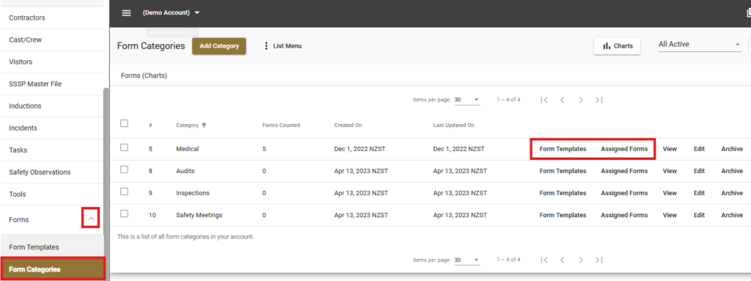Viewport: 751px width, 281px height.
Task: Select the Medical row checkbox
Action: [124, 147]
